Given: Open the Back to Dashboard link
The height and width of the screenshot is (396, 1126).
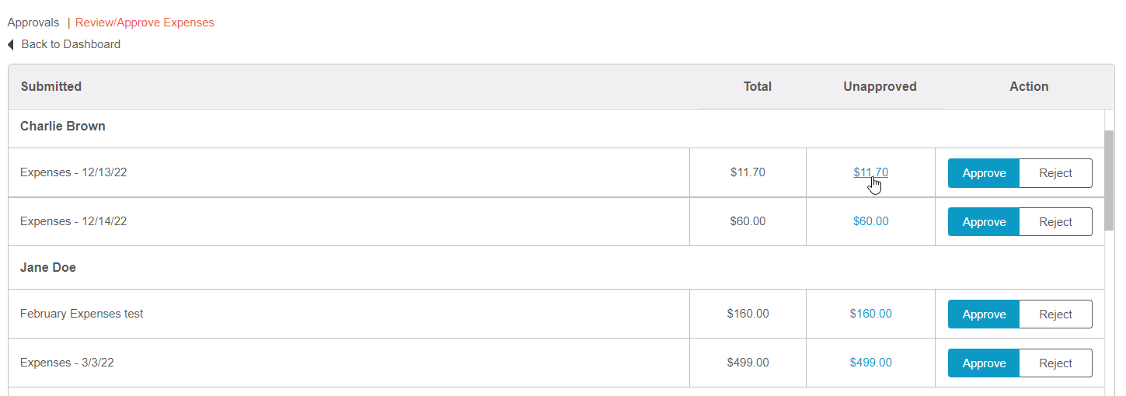Looking at the screenshot, I should click(x=71, y=44).
